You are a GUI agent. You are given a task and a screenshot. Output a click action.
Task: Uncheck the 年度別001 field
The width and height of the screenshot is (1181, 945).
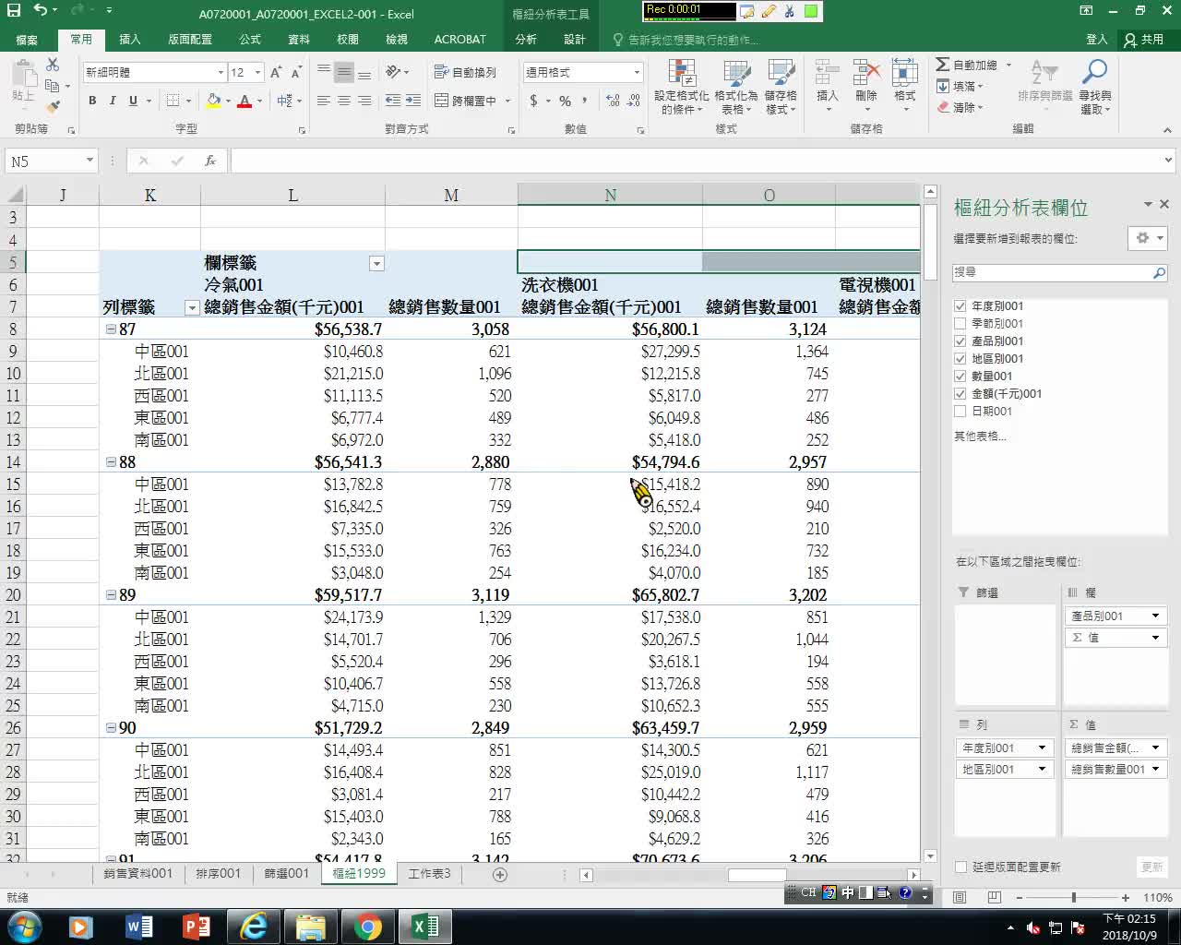pyautogui.click(x=960, y=305)
